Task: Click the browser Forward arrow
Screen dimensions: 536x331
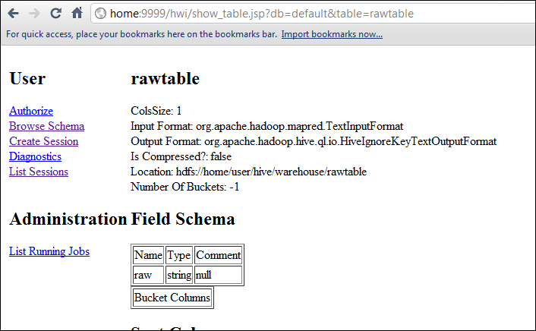Action: click(x=34, y=14)
